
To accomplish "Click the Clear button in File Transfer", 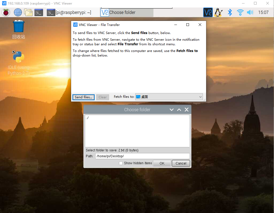I will pyautogui.click(x=103, y=97).
